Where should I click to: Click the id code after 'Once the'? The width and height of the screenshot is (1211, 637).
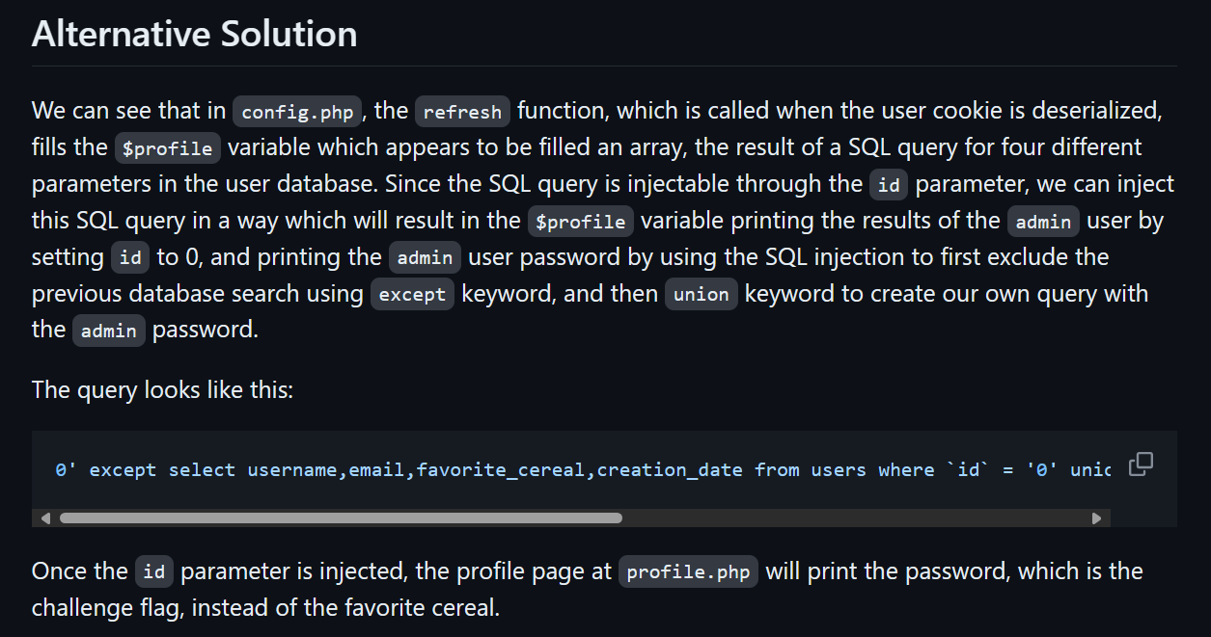click(153, 572)
